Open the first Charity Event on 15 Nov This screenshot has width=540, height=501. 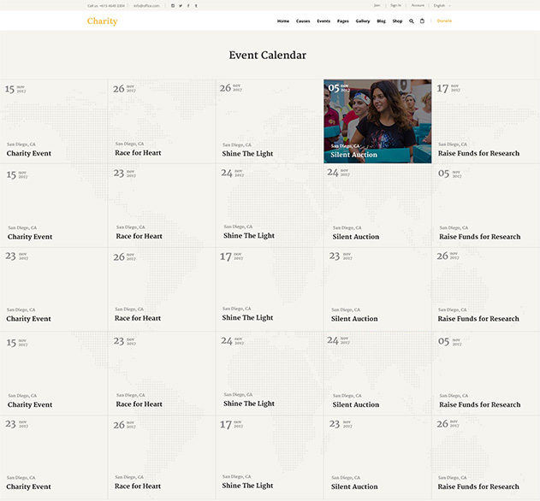point(29,154)
